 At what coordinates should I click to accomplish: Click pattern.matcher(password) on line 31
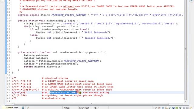(59, 64)
